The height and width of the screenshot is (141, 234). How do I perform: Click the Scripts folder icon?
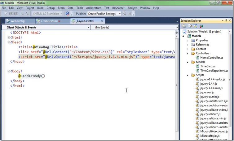(x=193, y=75)
